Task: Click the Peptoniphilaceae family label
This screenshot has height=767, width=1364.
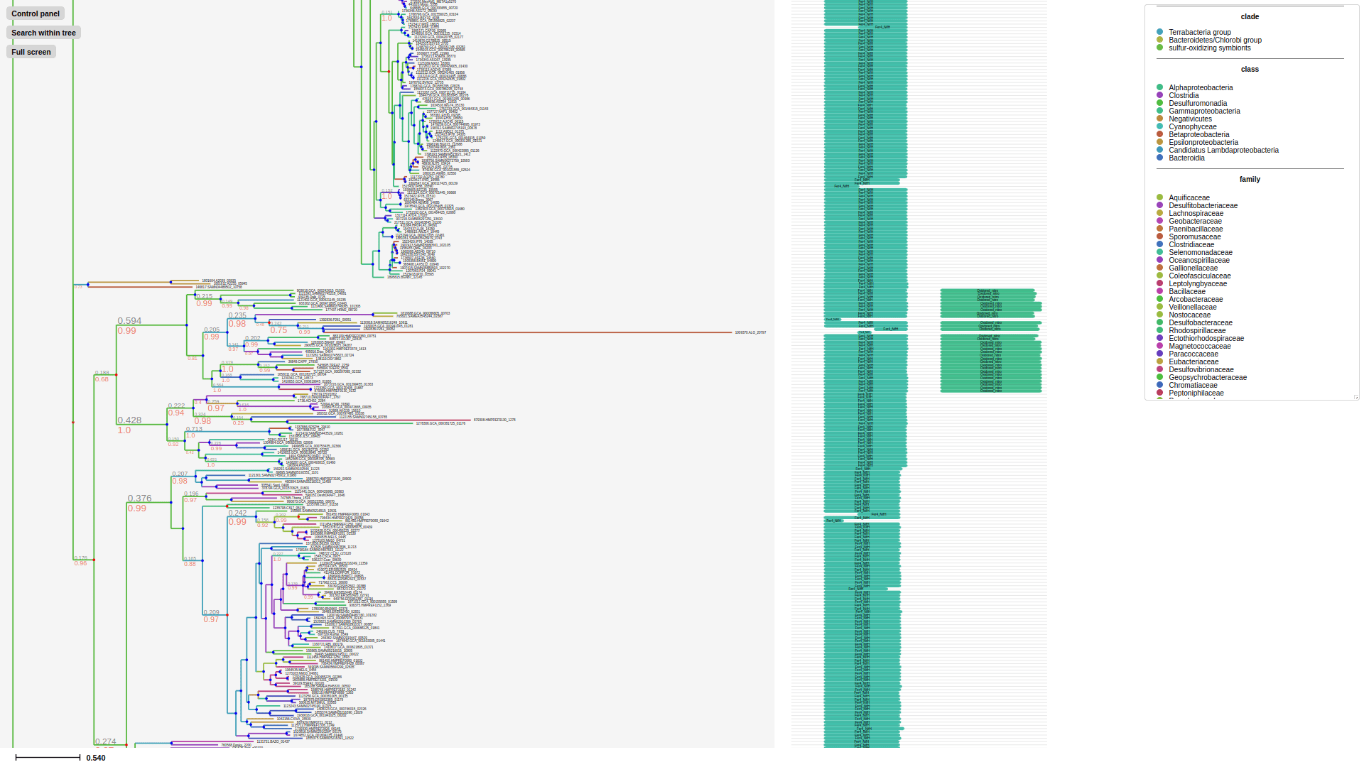Action: [1196, 393]
